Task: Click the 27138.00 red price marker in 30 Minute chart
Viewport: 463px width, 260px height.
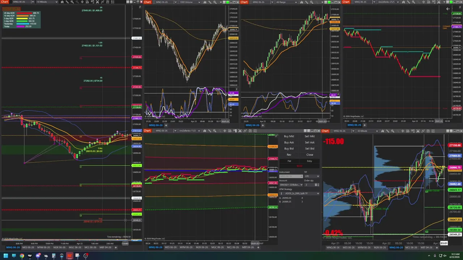Action: click(x=455, y=146)
